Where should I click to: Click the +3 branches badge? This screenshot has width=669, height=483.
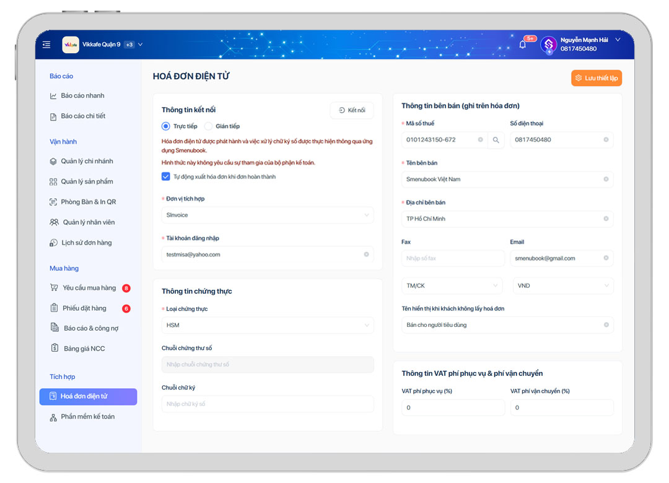[129, 45]
